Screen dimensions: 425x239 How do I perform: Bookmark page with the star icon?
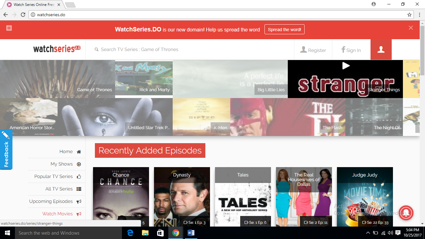click(409, 15)
